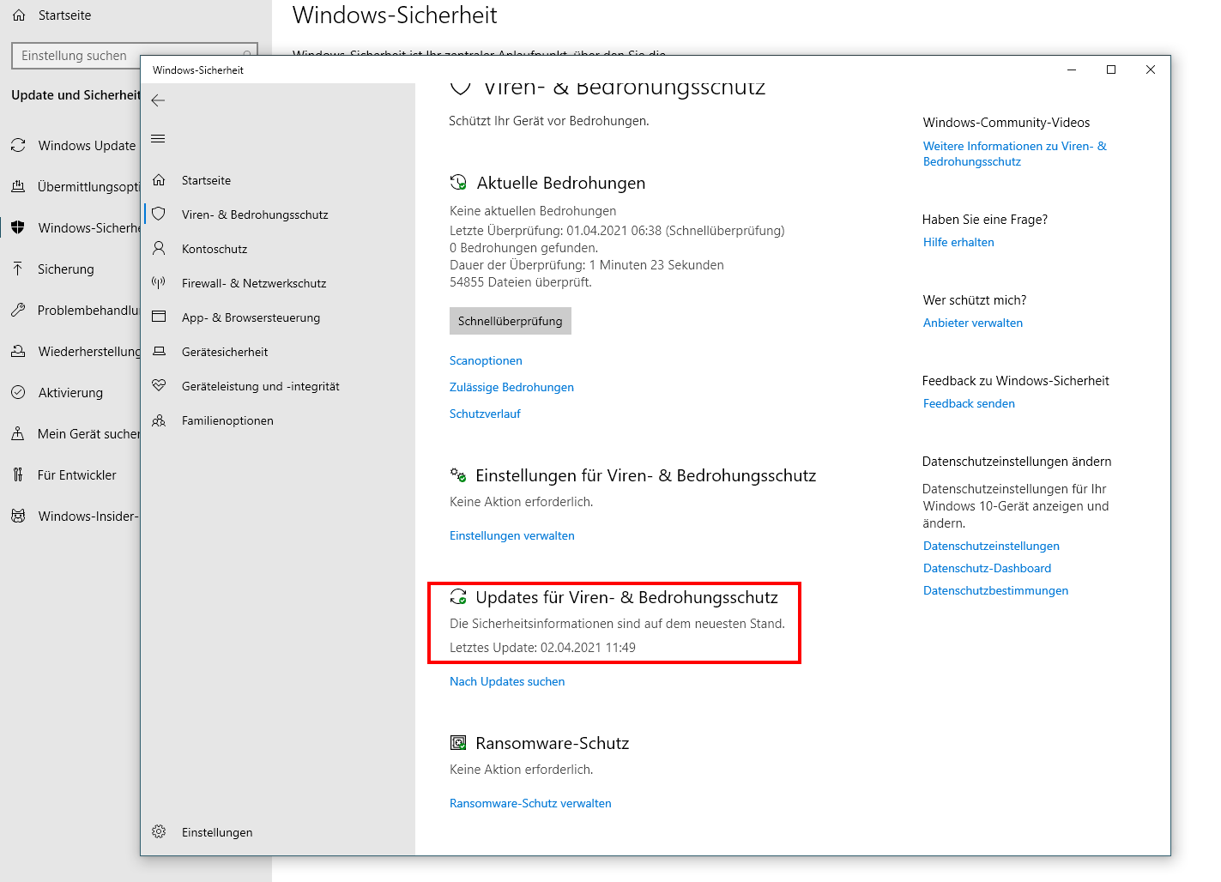Click the heart icon for Geräteleistung und -integrität

coord(159,386)
